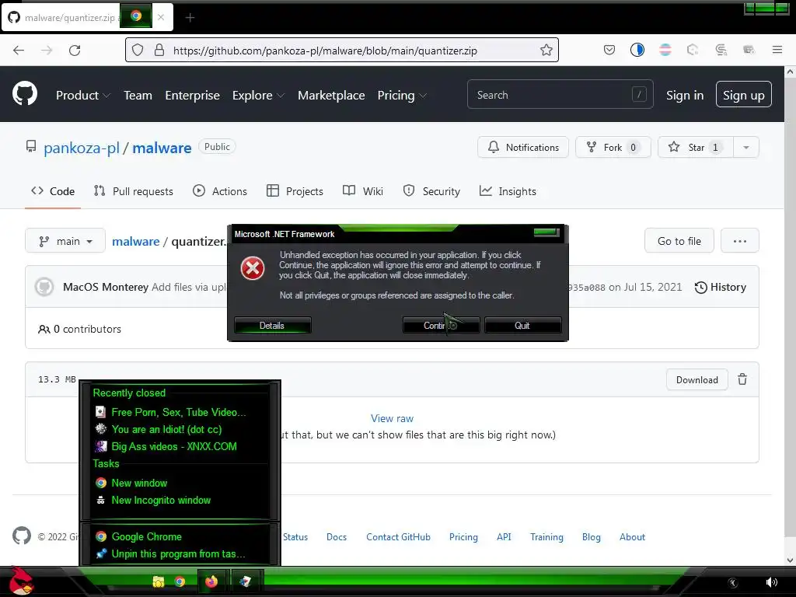
Task: Click the shield tracking protection icon
Action: (x=138, y=51)
